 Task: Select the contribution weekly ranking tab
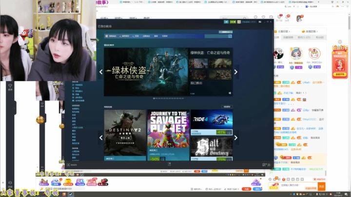tap(288, 38)
